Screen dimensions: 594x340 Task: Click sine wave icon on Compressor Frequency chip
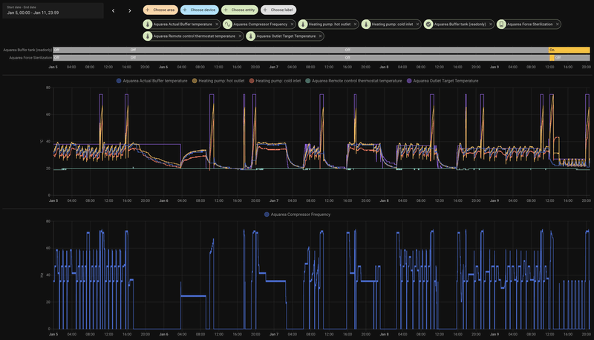pos(228,24)
